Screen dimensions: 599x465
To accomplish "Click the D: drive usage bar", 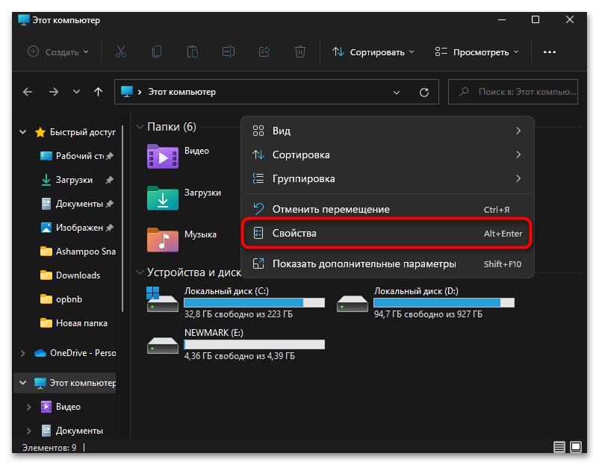I will (x=444, y=303).
